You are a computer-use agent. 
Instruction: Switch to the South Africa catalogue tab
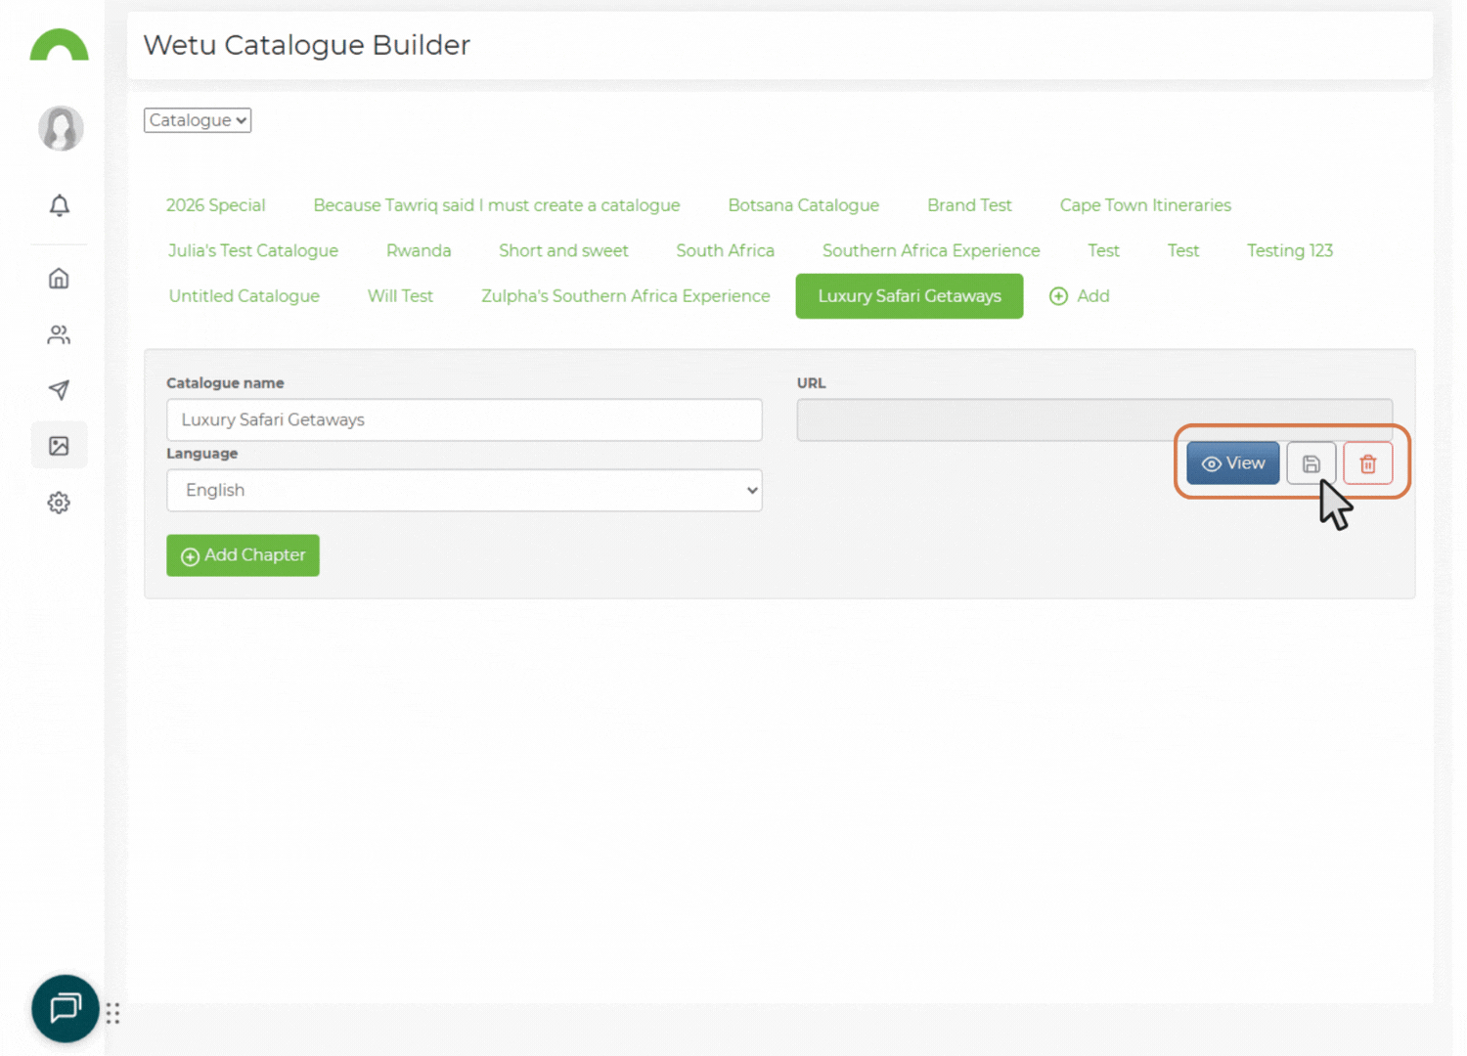pyautogui.click(x=725, y=250)
